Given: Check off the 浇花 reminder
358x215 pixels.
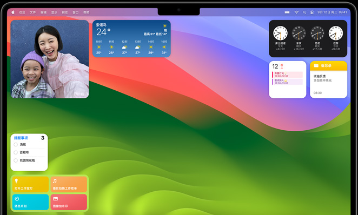Looking at the screenshot, I should (x=16, y=145).
